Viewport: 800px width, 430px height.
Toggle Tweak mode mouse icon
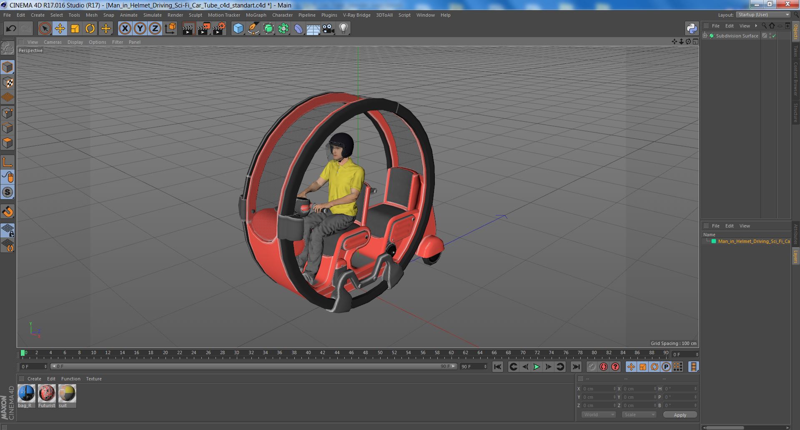click(8, 177)
